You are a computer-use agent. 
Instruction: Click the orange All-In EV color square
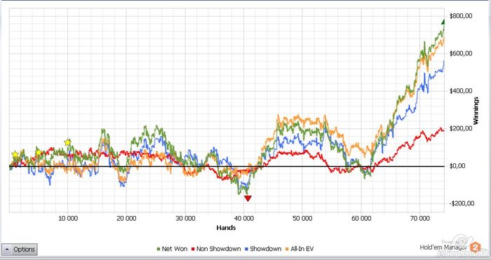point(288,249)
